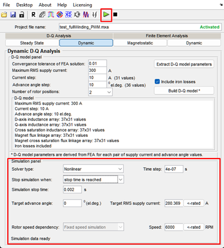Screen dimensions: 224x248
Task: Click 'Q-axis inductance array: 37x31 values' line
Action: click(x=50, y=125)
